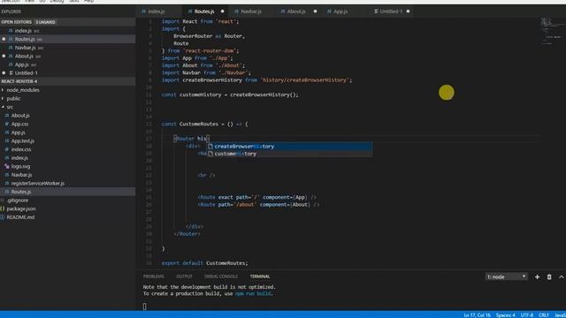
Task: Click the JS file icon beside Routes.js in tree
Action: tap(7, 192)
